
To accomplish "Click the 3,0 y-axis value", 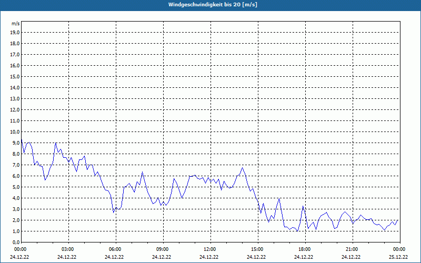I will pyautogui.click(x=16, y=209).
